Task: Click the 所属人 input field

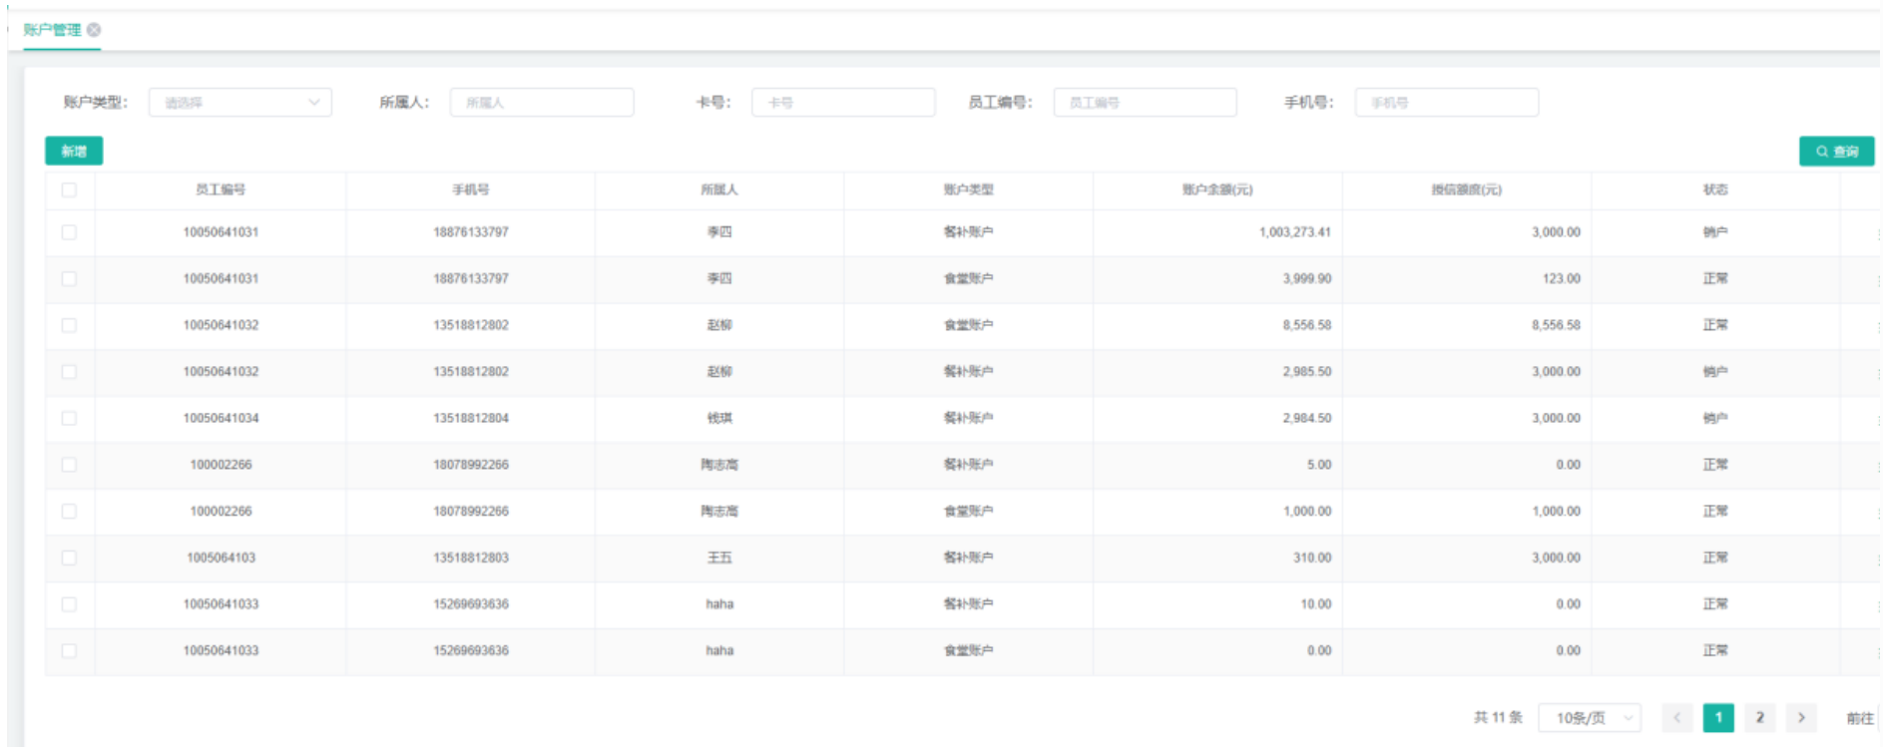Action: point(541,103)
